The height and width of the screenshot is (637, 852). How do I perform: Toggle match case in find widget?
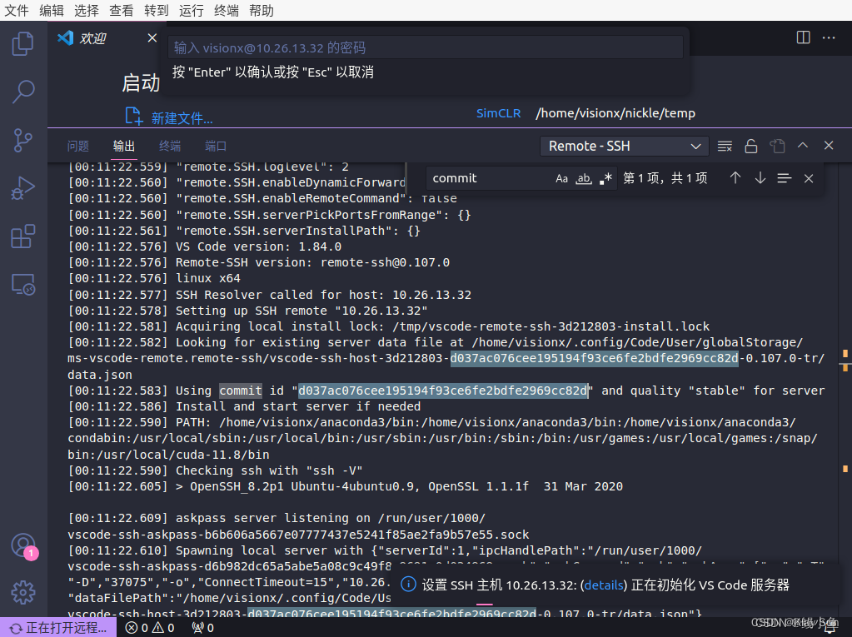[x=562, y=179]
